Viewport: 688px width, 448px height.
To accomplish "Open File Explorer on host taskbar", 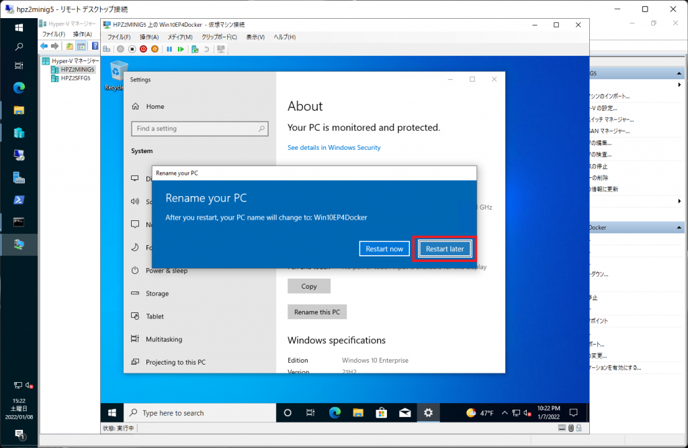I will [19, 110].
